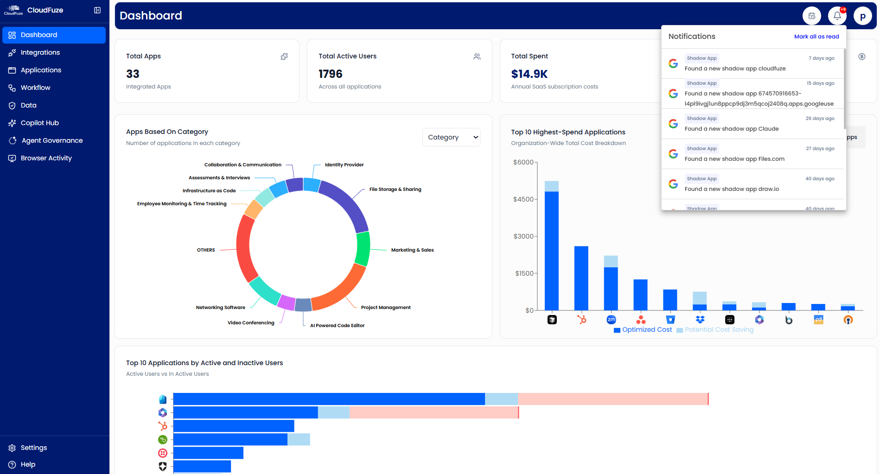Click the Marketing & Sales green segment
This screenshot has width=880, height=474.
[x=363, y=248]
